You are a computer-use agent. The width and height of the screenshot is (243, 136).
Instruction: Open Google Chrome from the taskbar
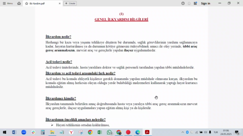tap(90, 132)
